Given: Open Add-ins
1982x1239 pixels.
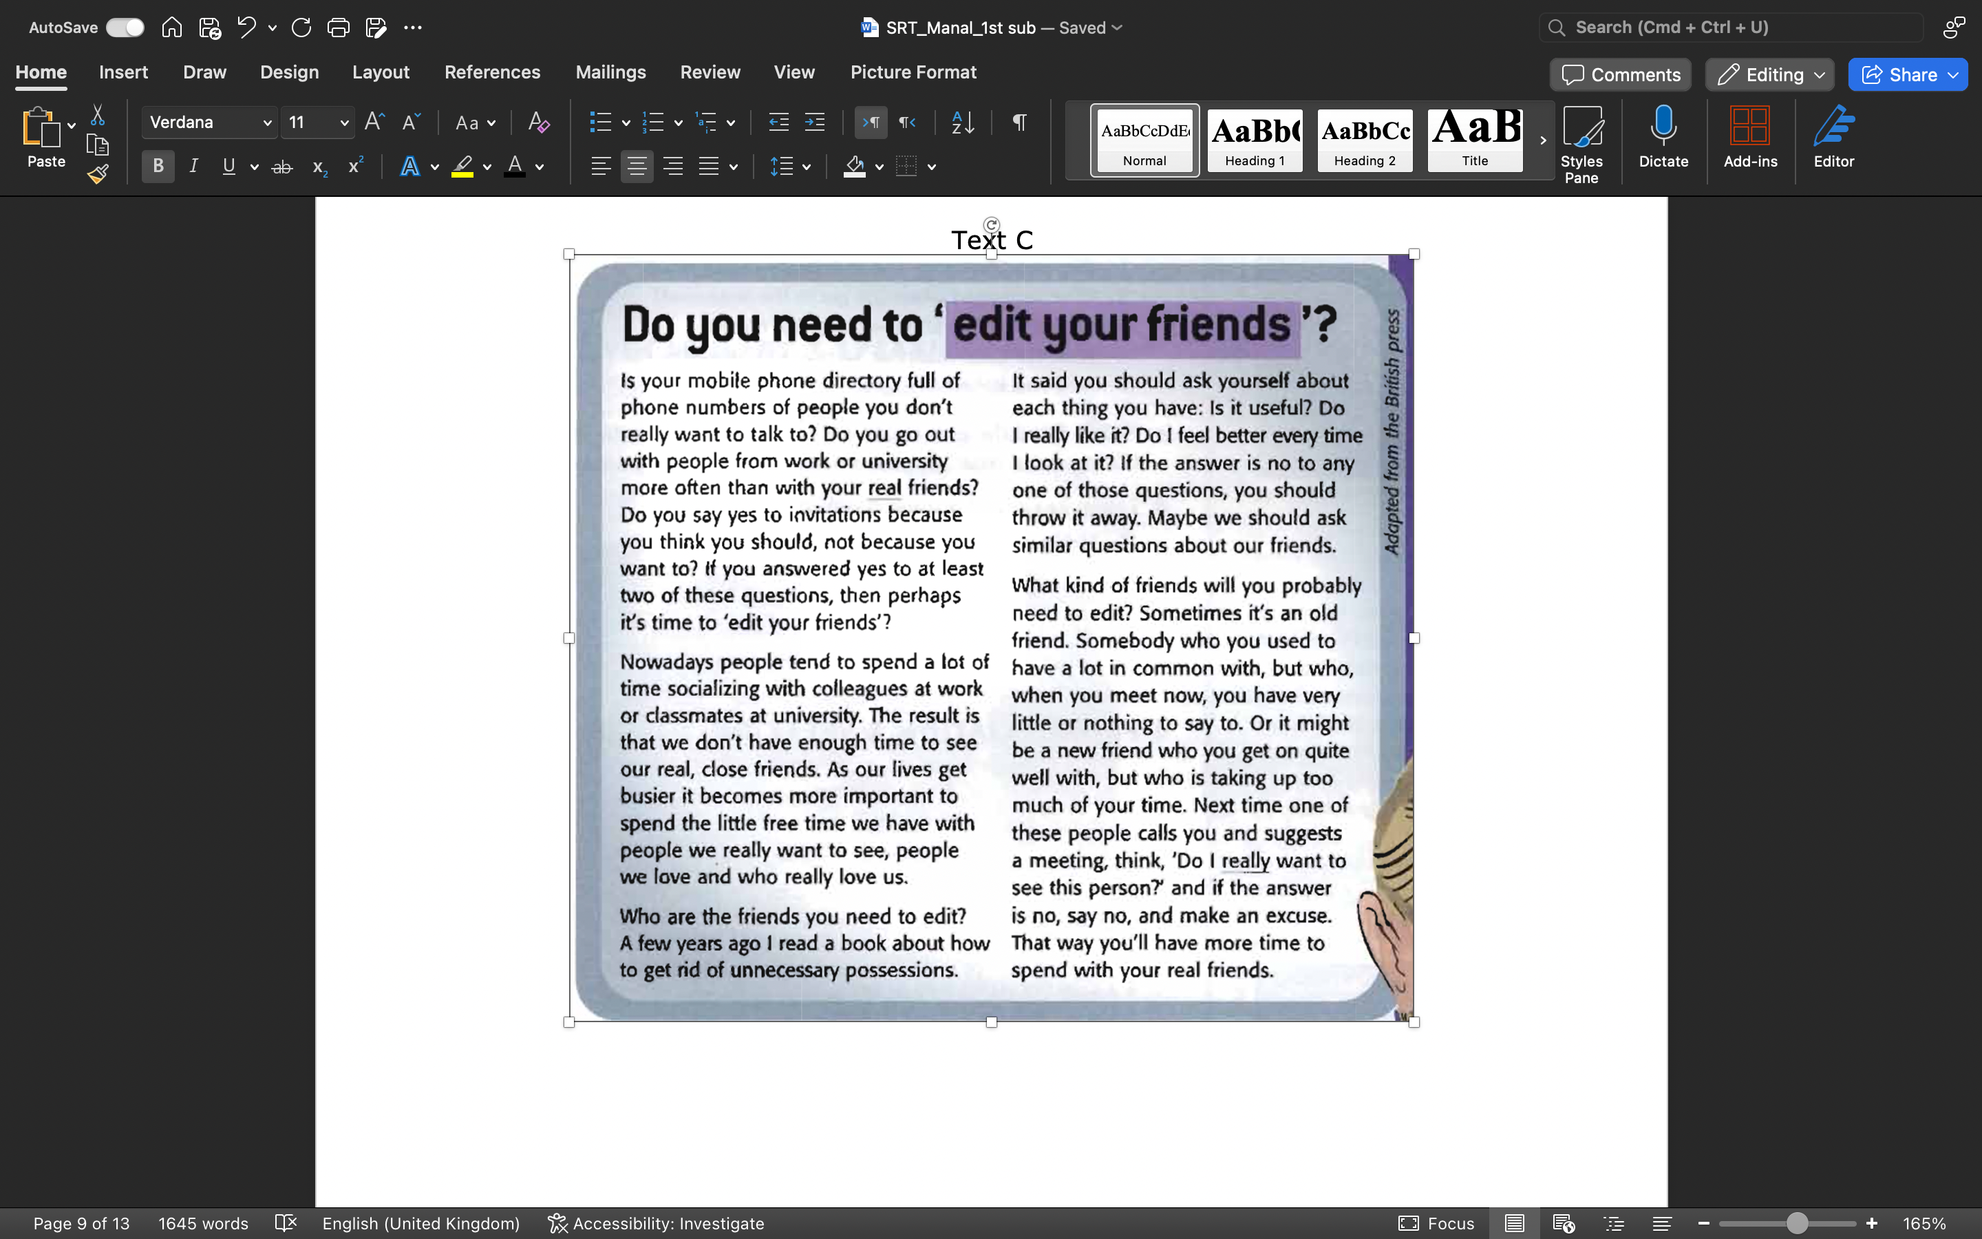Looking at the screenshot, I should click(1750, 137).
